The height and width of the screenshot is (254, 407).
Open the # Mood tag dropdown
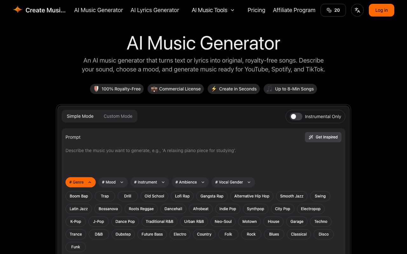pyautogui.click(x=113, y=182)
